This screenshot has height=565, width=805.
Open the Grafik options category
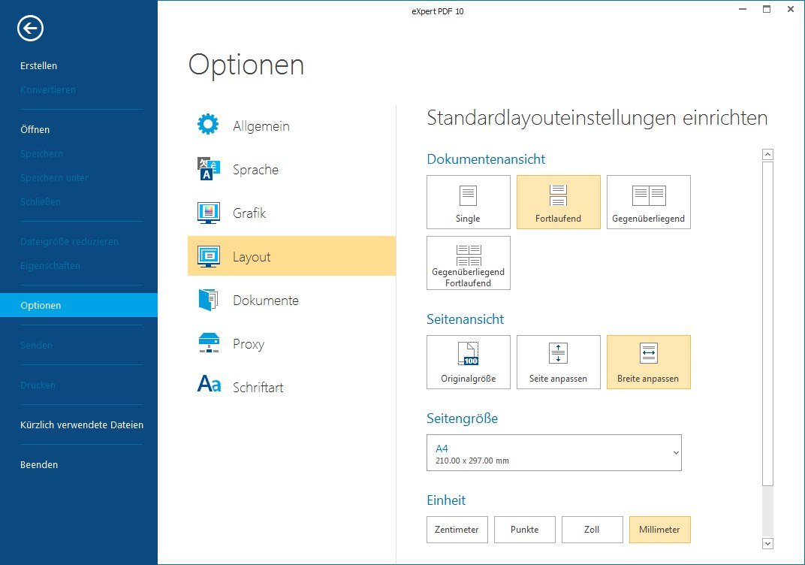click(x=291, y=213)
